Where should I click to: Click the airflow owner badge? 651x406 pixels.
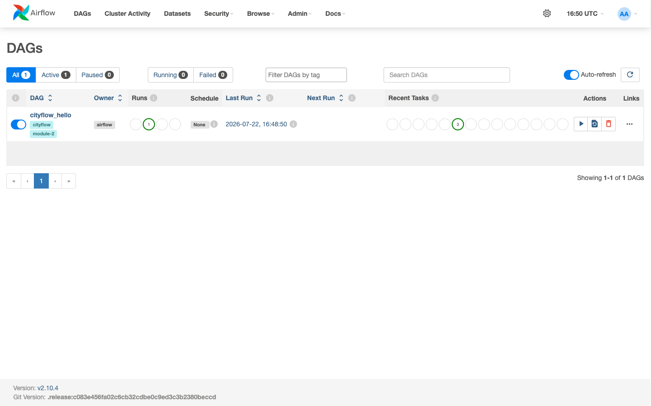104,125
